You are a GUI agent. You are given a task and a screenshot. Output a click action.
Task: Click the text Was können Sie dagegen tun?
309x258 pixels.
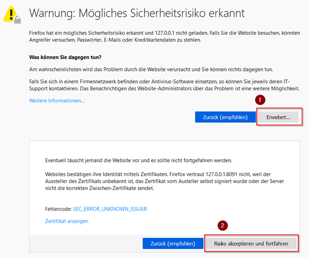65,57
